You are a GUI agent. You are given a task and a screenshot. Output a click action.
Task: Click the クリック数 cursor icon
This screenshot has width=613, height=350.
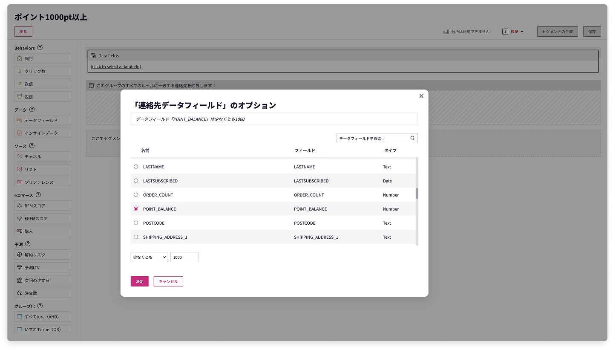click(x=20, y=71)
